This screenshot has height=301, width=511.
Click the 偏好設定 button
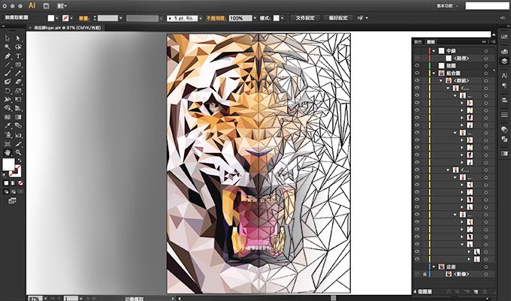click(338, 18)
